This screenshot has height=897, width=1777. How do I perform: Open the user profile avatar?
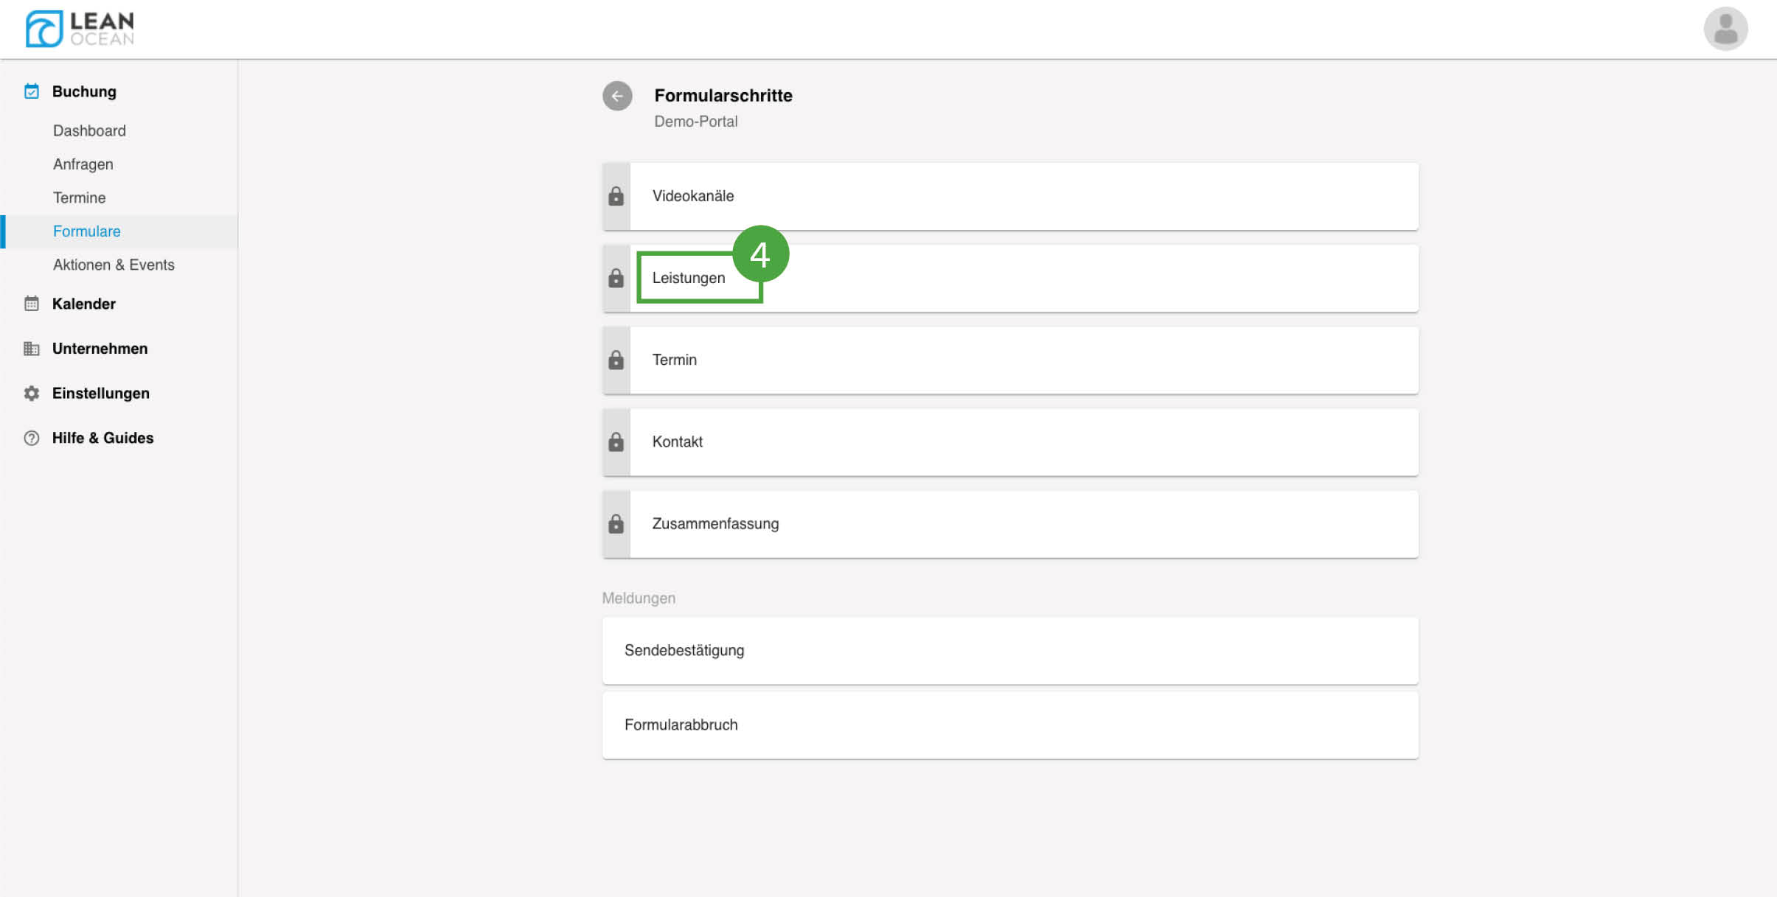click(1725, 29)
